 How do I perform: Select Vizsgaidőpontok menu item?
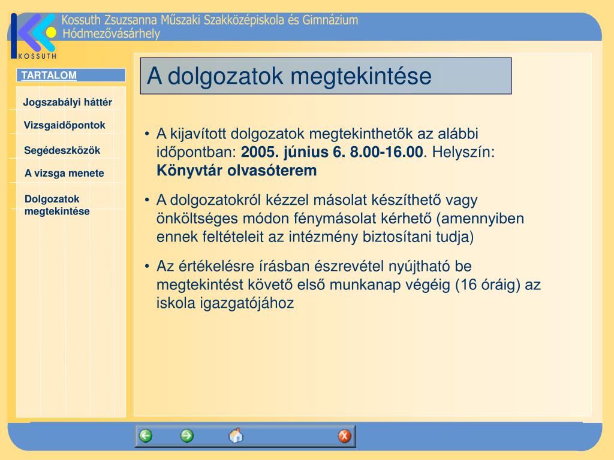point(64,125)
